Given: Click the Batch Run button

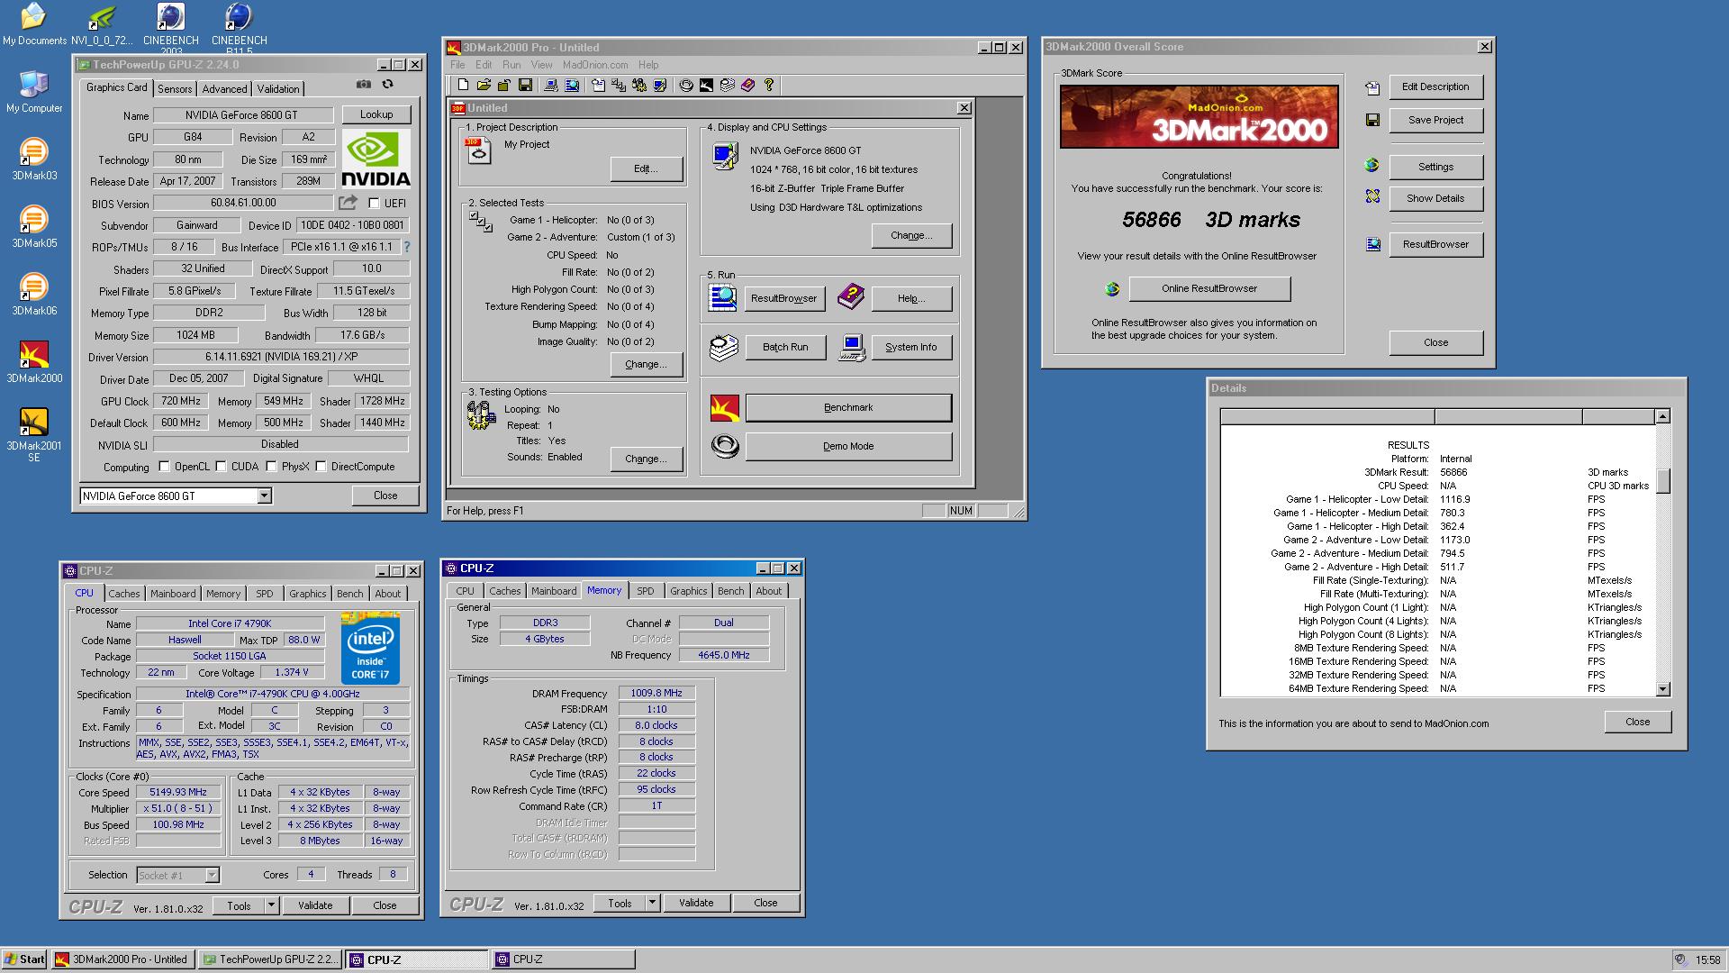Looking at the screenshot, I should point(785,347).
